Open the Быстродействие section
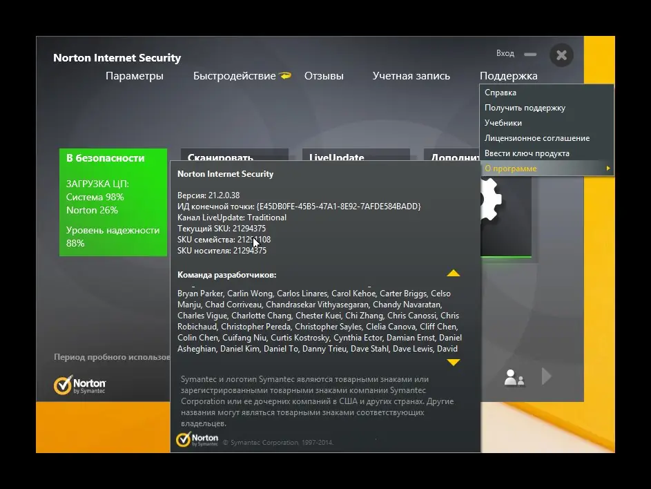Image resolution: width=651 pixels, height=489 pixels. point(234,76)
